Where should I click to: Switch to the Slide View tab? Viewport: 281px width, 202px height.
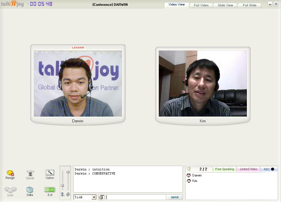point(225,5)
